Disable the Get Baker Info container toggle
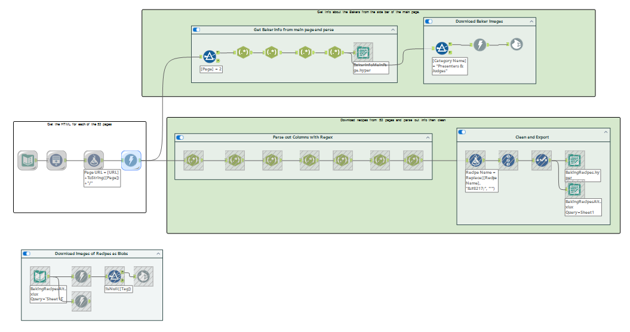This screenshot has width=630, height=332. pyautogui.click(x=196, y=29)
